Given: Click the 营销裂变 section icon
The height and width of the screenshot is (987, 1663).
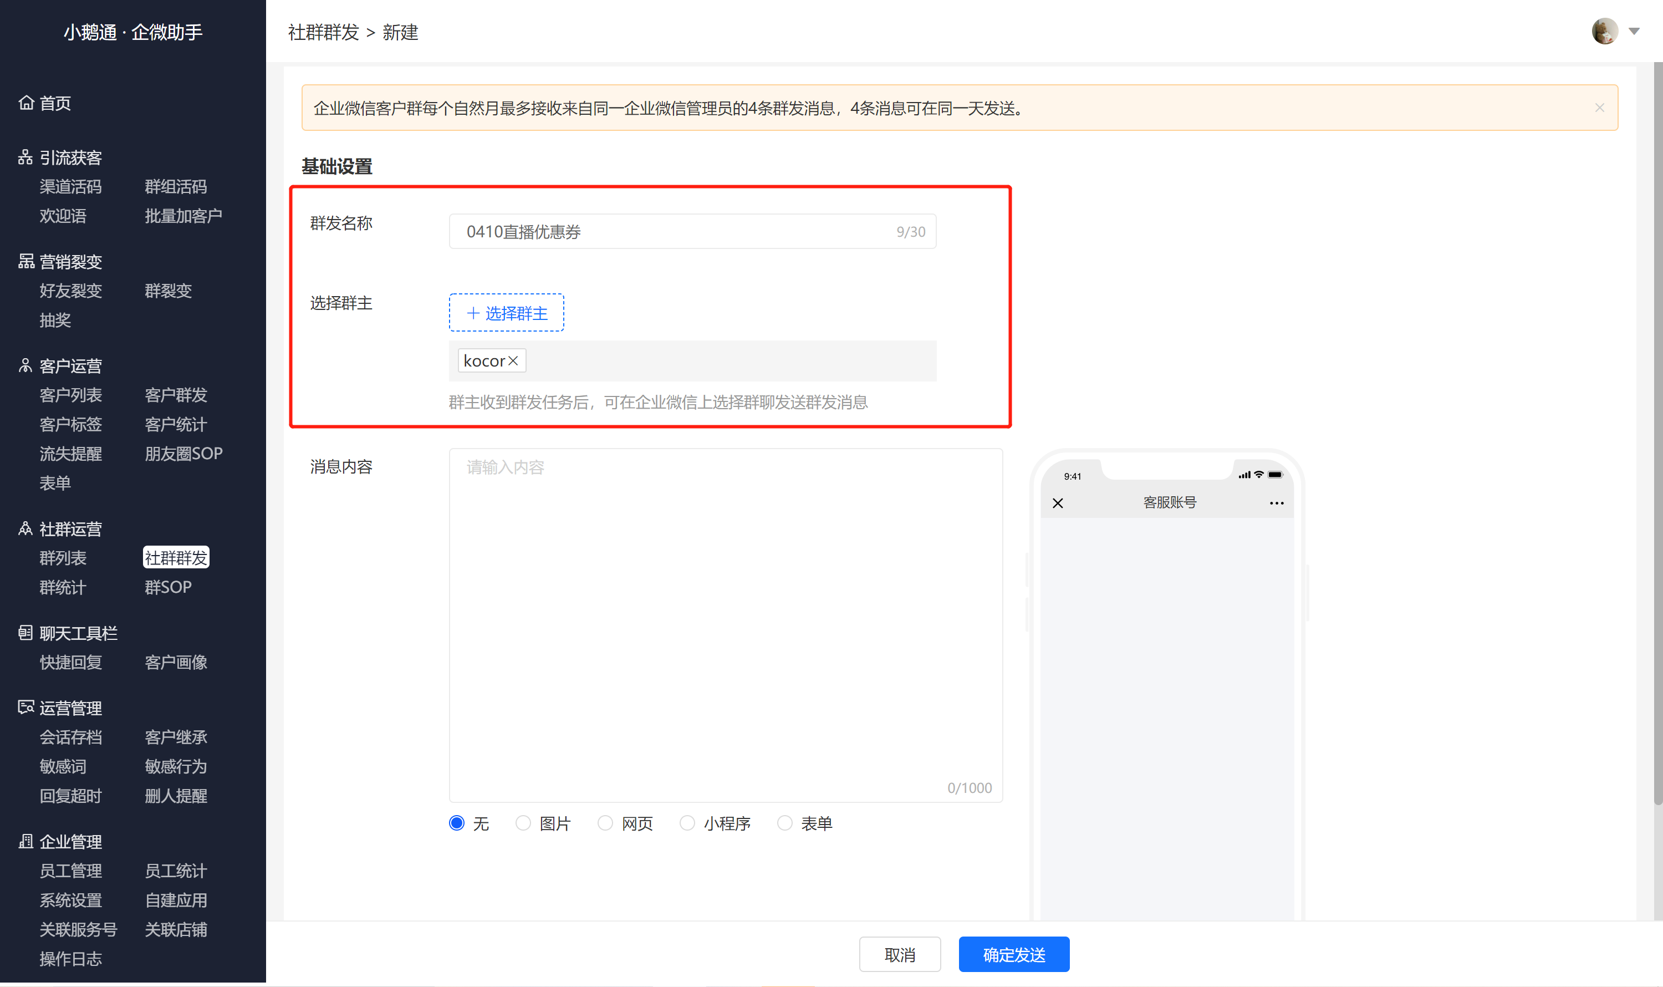Looking at the screenshot, I should (26, 261).
